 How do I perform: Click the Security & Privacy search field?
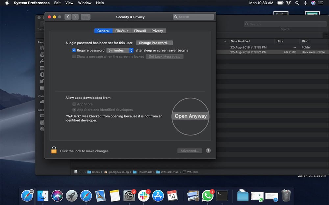(193, 17)
